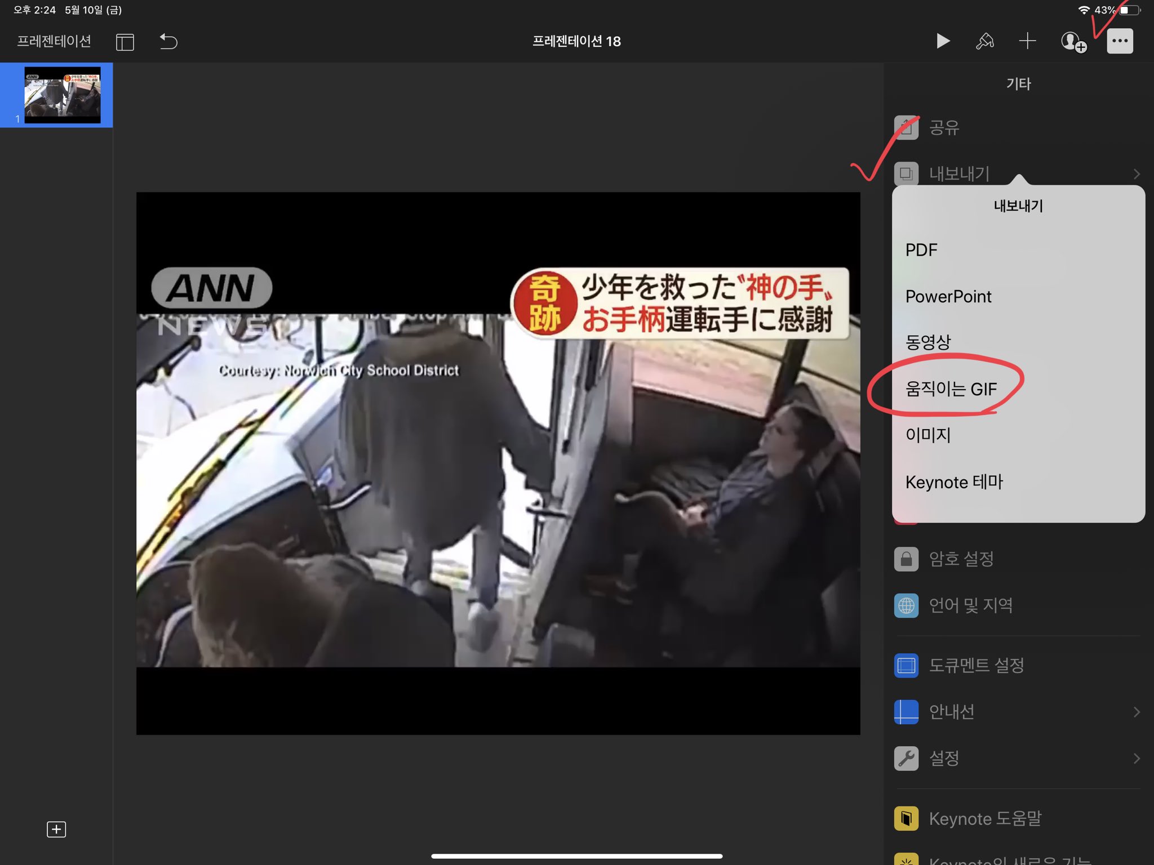Screen dimensions: 1154x865
Task: Choose 움직이는 GIF export
Action: [x=951, y=389]
